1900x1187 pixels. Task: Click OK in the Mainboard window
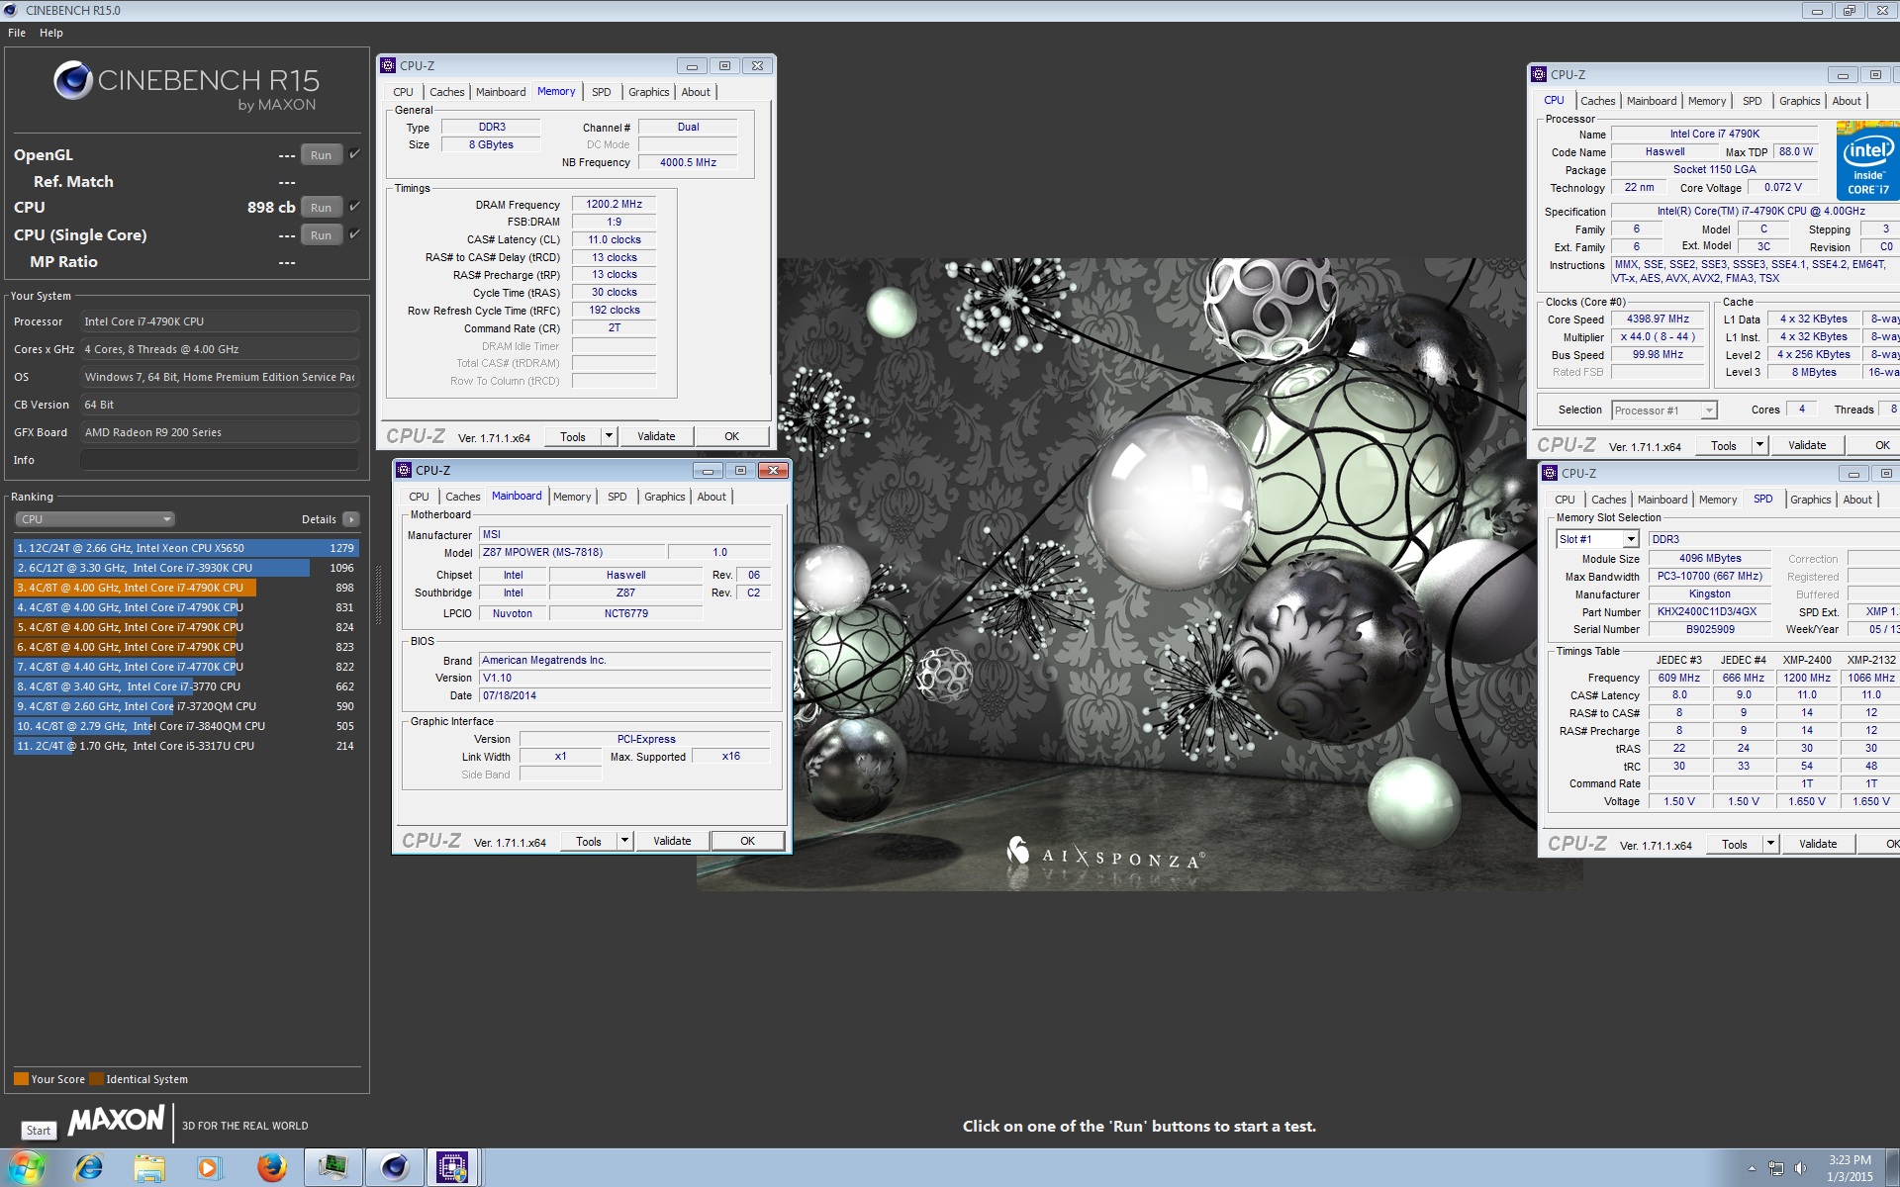point(747,841)
